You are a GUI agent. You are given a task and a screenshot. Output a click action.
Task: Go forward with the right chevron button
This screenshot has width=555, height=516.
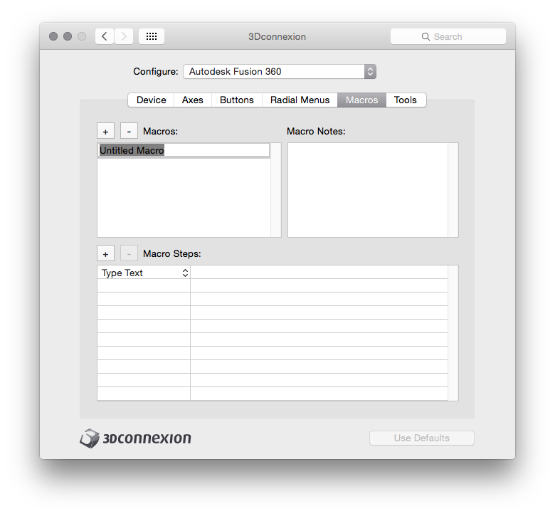click(x=124, y=36)
